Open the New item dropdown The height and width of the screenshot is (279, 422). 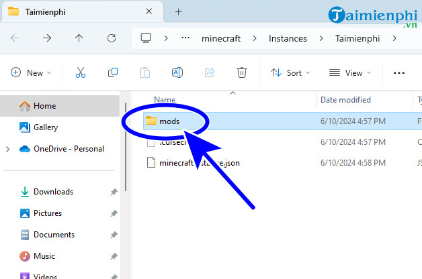pos(31,72)
